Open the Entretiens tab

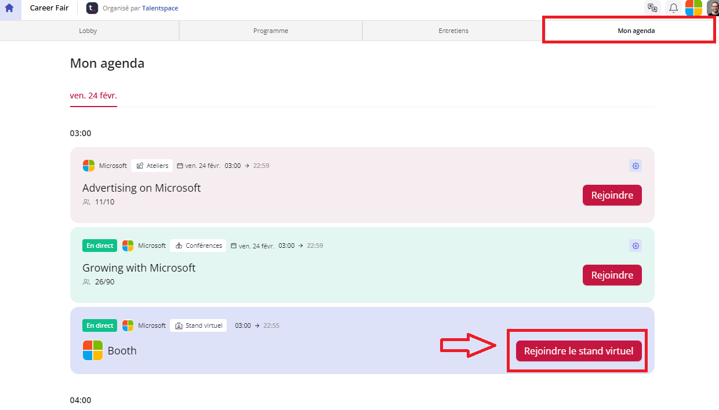(x=453, y=31)
